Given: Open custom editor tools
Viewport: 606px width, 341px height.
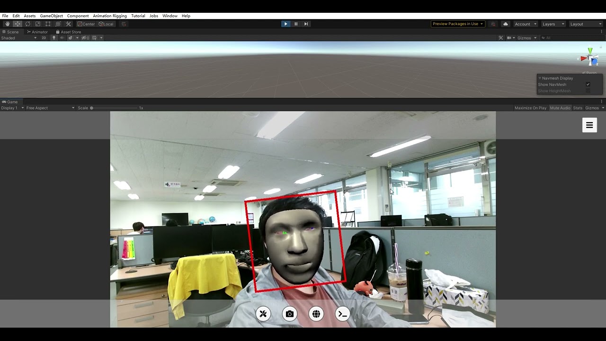Looking at the screenshot, I should (x=68, y=24).
